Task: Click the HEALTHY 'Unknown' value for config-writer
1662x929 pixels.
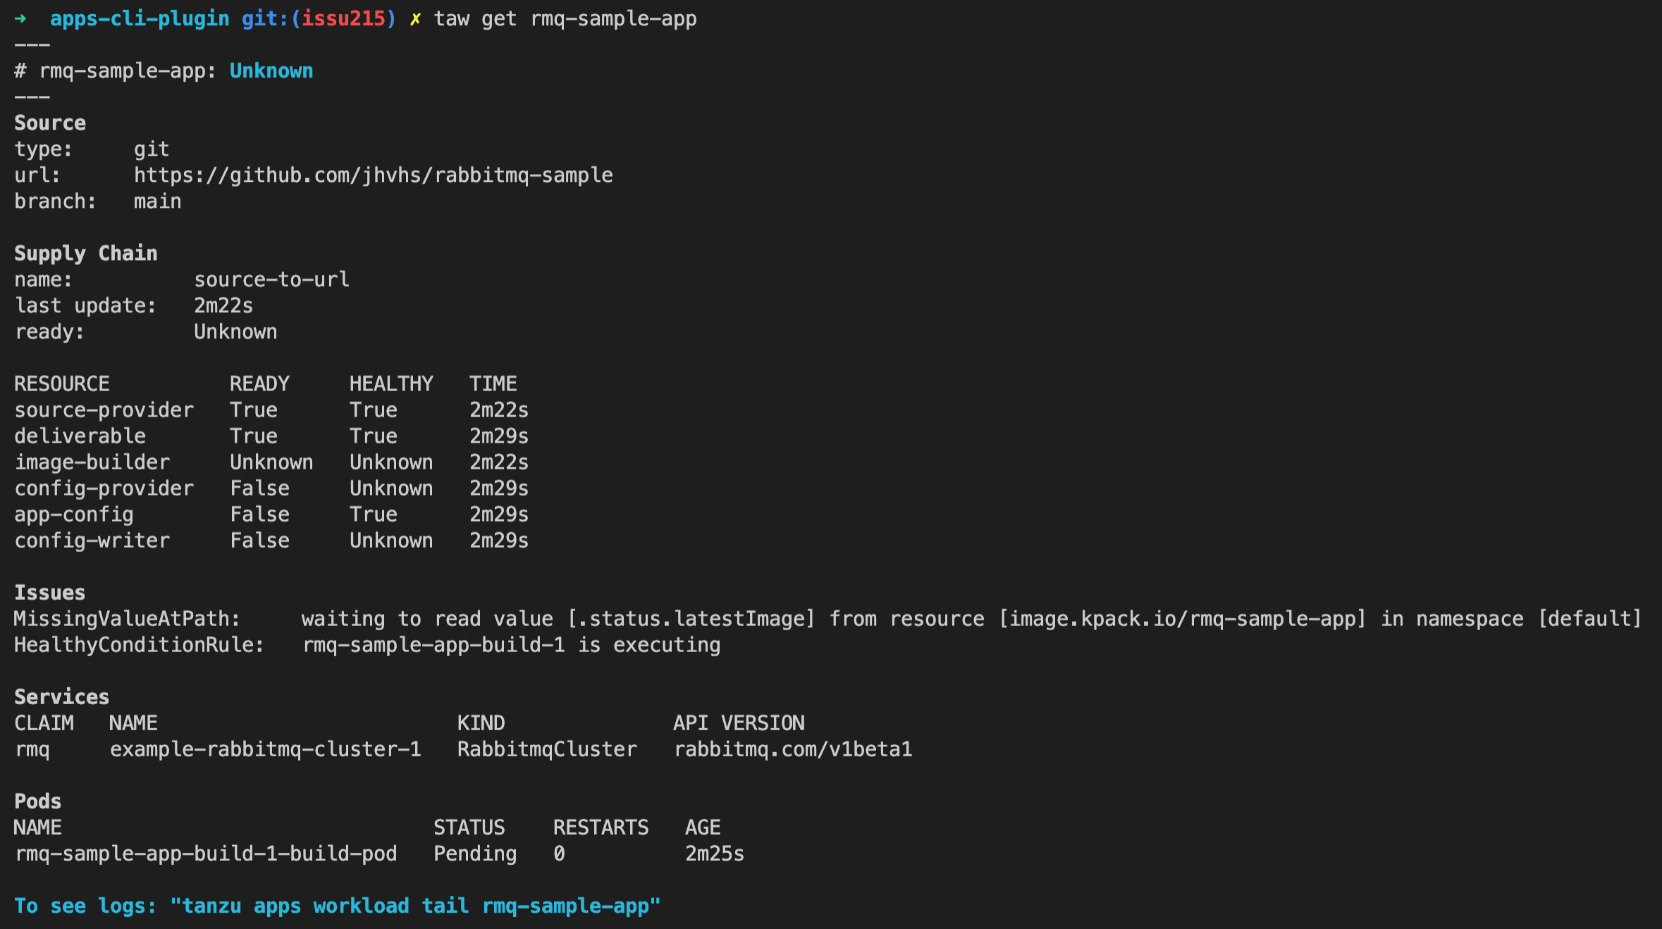Action: (x=391, y=541)
